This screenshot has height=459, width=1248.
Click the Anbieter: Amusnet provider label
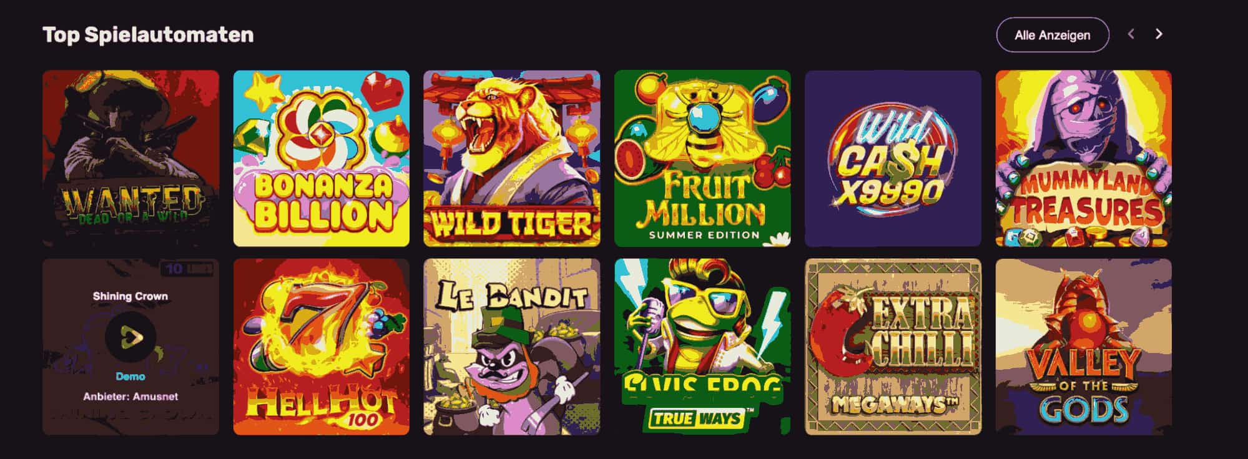tap(130, 397)
